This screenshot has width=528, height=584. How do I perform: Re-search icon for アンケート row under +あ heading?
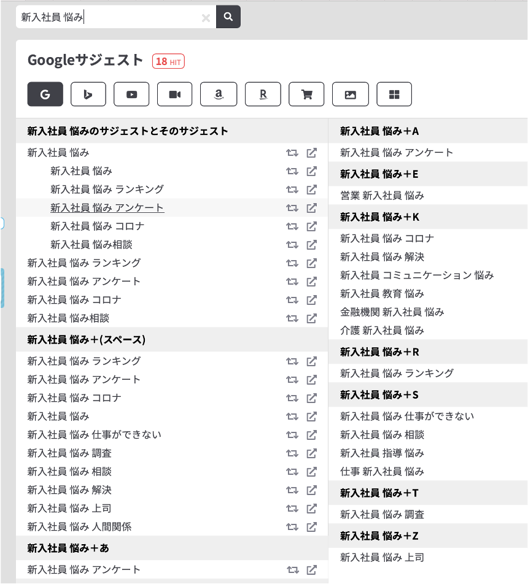pyautogui.click(x=293, y=570)
